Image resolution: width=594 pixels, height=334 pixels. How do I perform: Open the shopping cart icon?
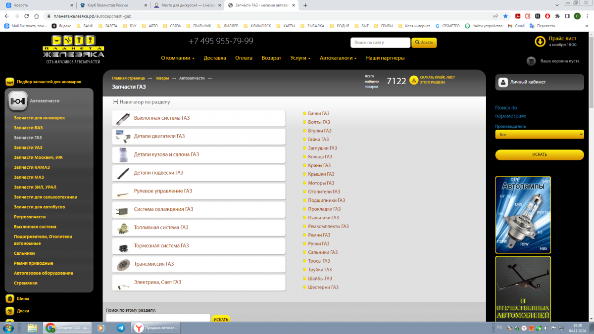click(532, 61)
